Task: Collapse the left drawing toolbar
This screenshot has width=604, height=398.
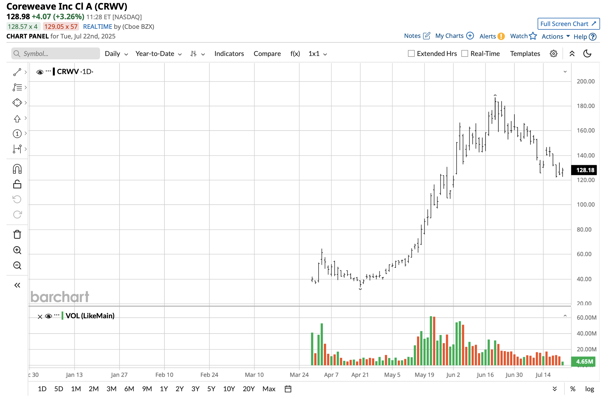Action: tap(17, 285)
